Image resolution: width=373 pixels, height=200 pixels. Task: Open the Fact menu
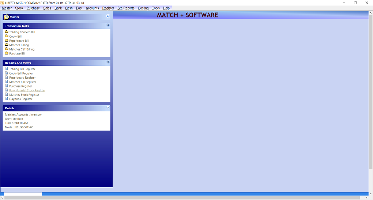(79, 8)
